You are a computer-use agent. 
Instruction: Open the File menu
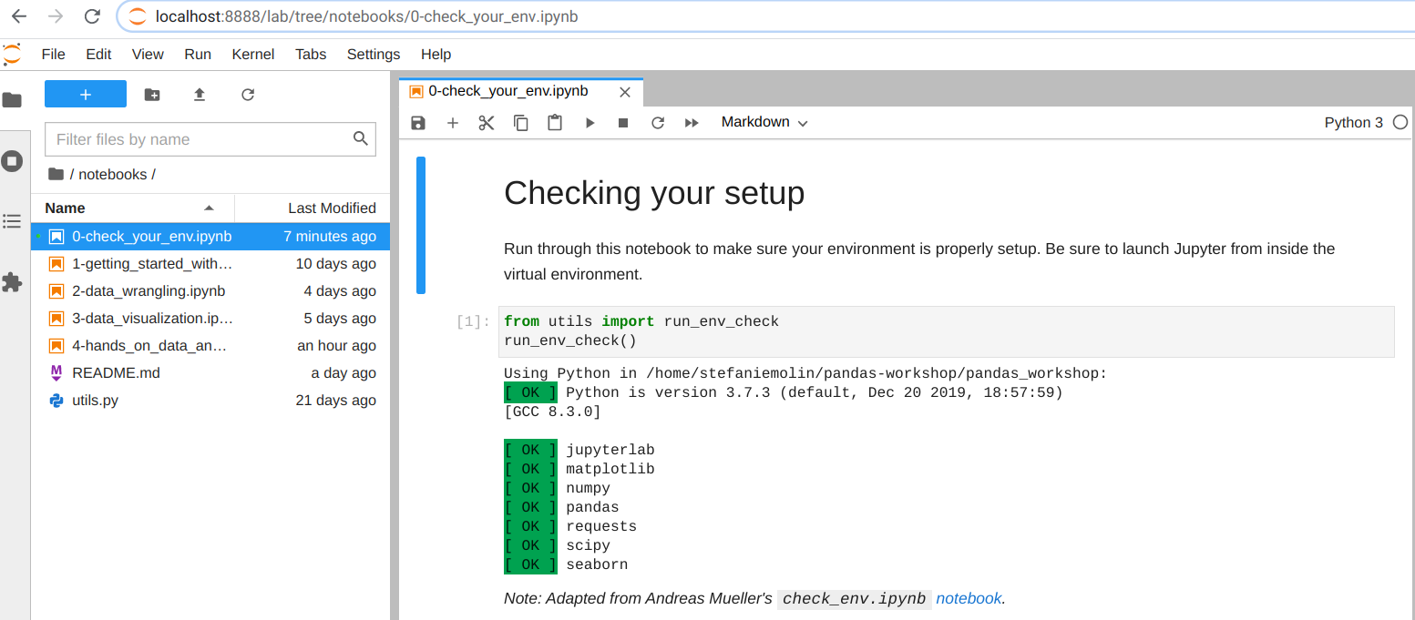pyautogui.click(x=54, y=55)
